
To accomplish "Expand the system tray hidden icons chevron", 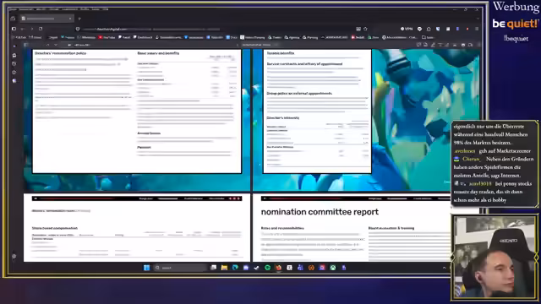I will [445, 268].
